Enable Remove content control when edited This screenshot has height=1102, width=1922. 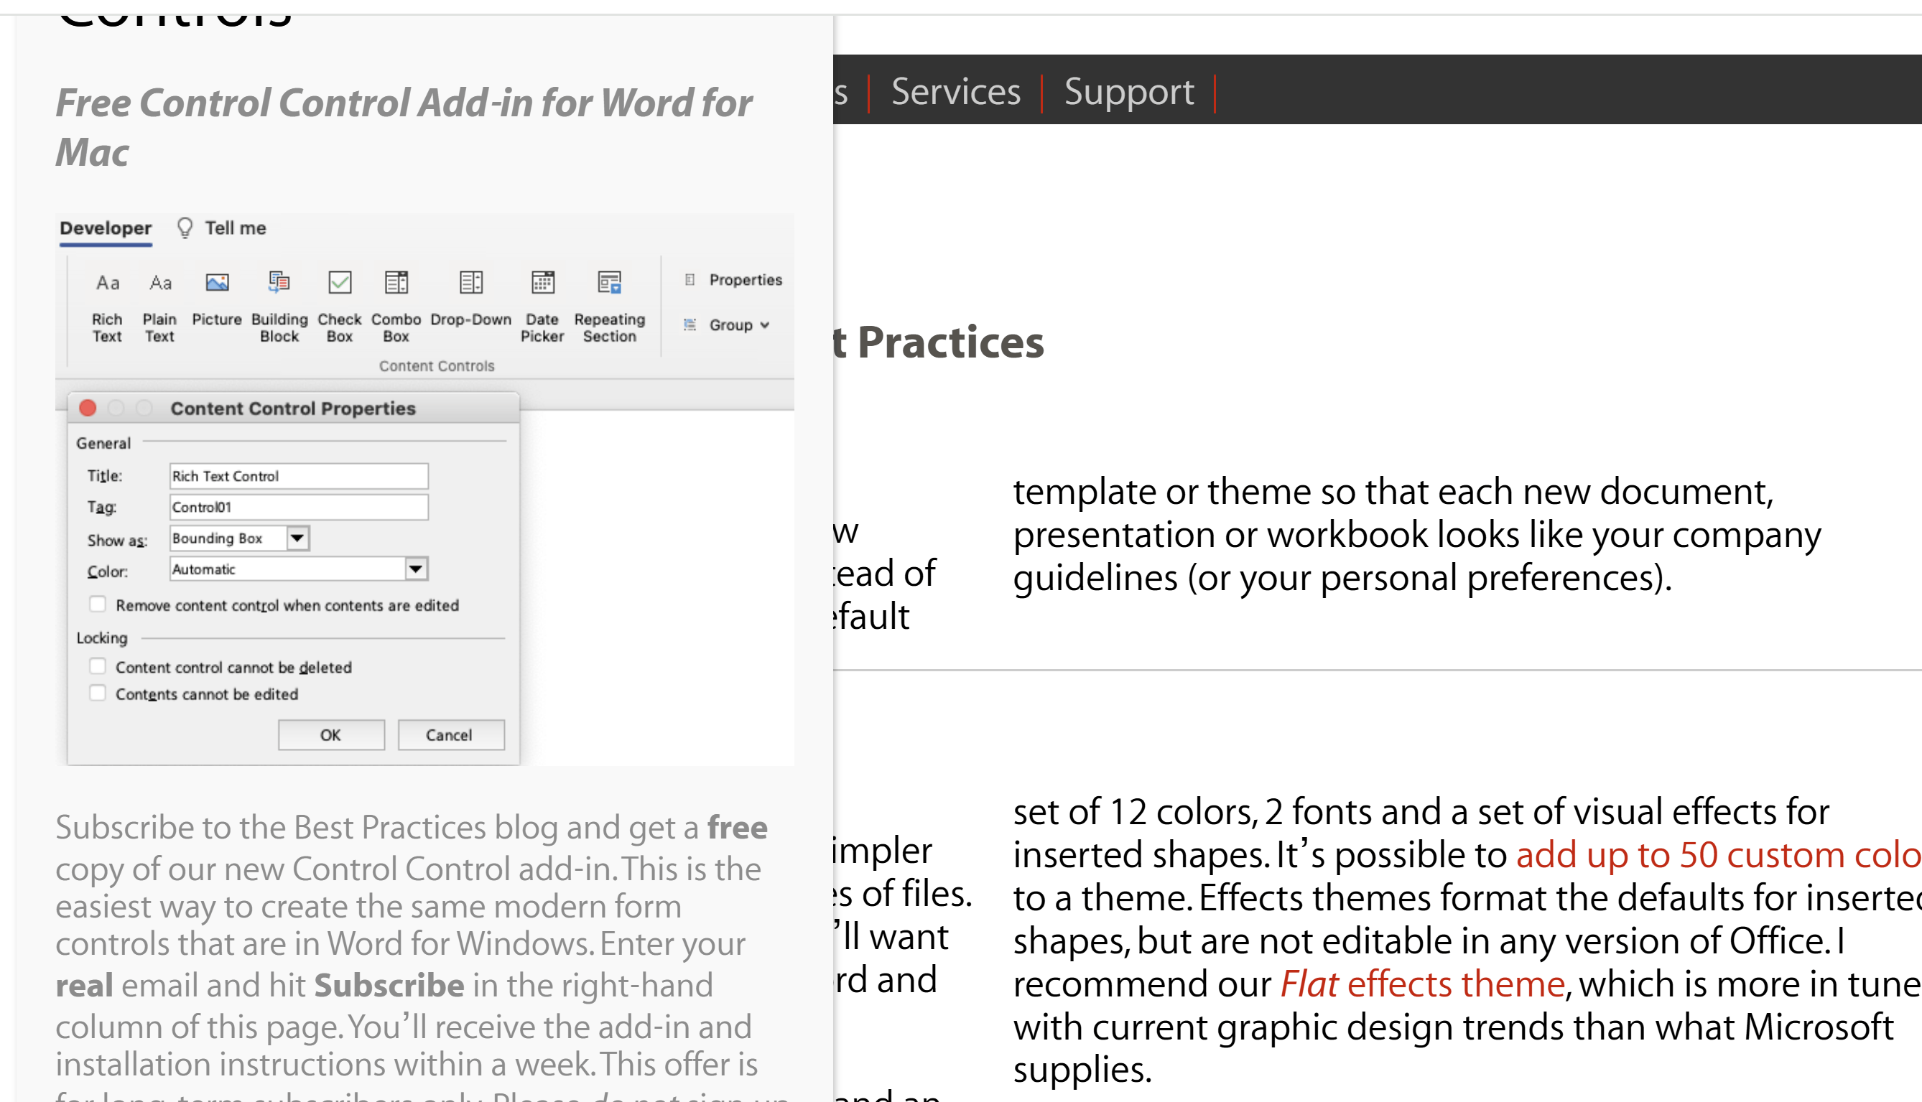coord(98,604)
